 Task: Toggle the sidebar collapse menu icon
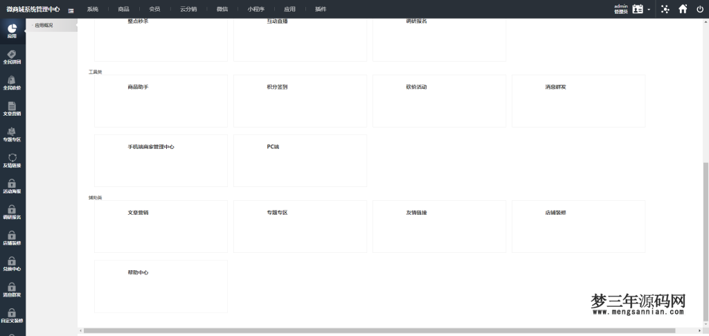click(x=71, y=10)
